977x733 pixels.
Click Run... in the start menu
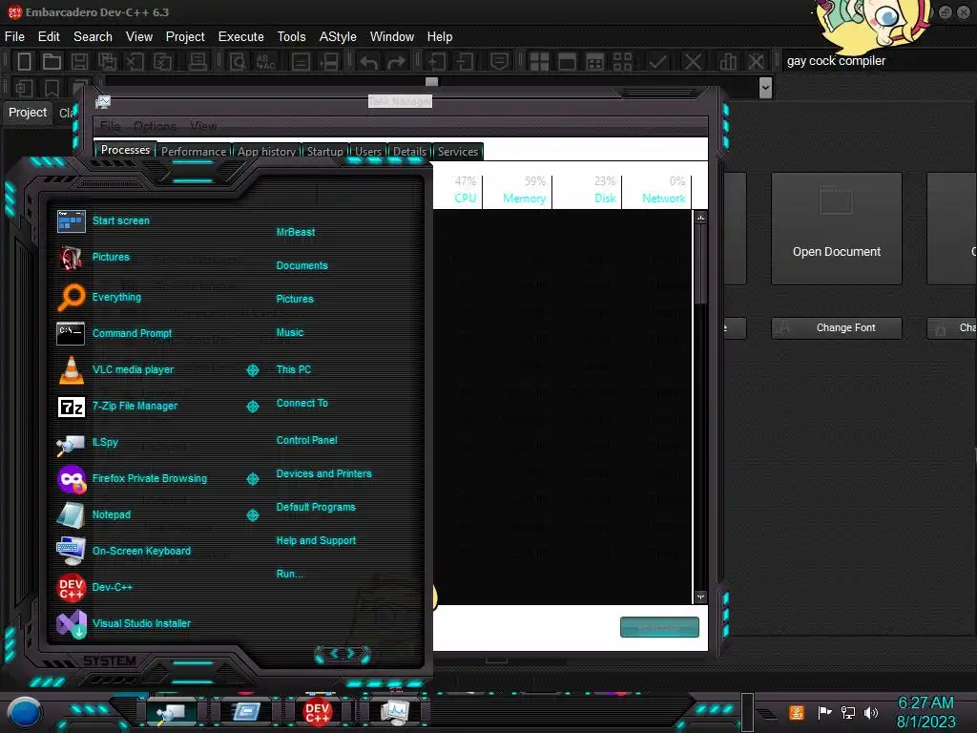click(x=290, y=574)
